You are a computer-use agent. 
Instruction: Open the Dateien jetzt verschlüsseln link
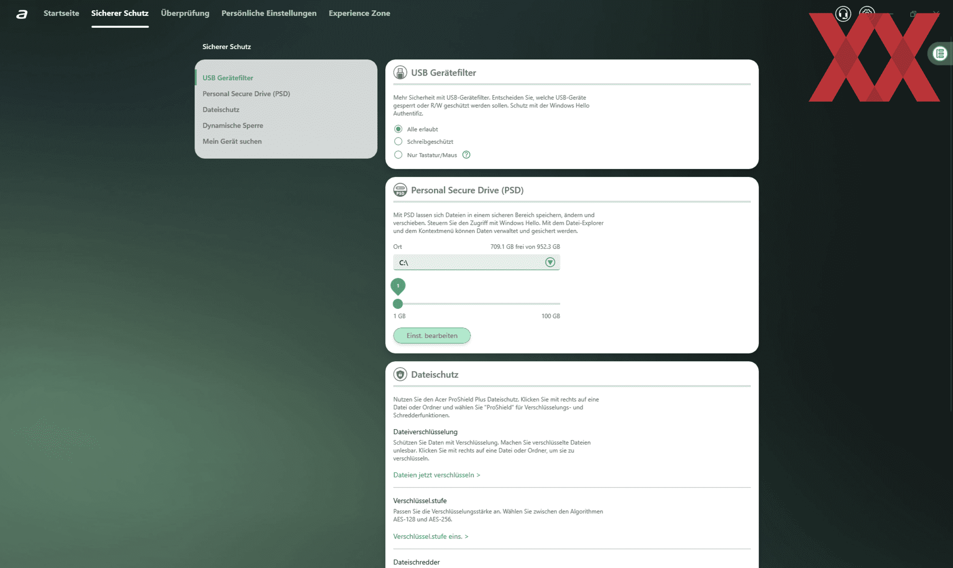437,475
